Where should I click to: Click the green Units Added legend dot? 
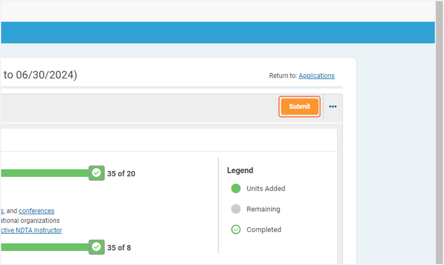236,188
